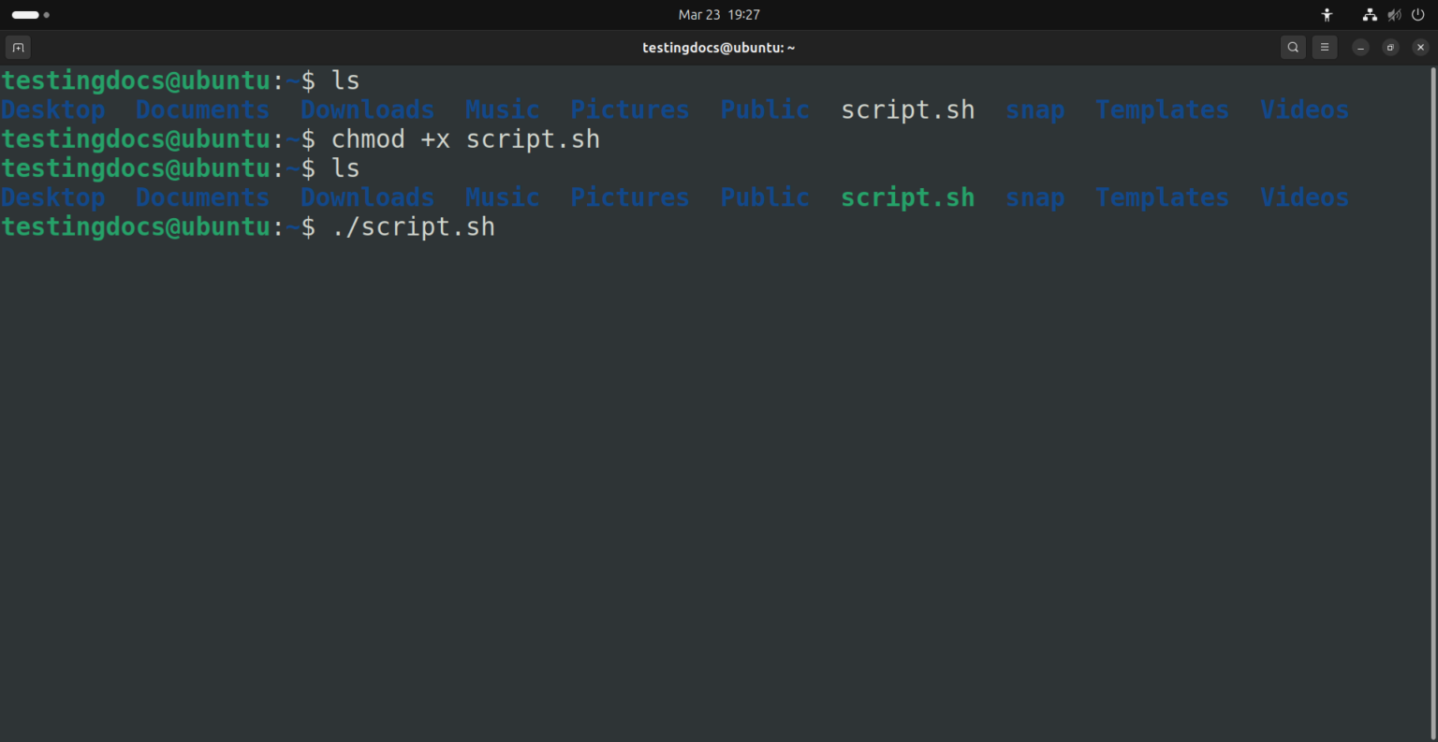Open the terminal hamburger menu

[x=1324, y=48]
